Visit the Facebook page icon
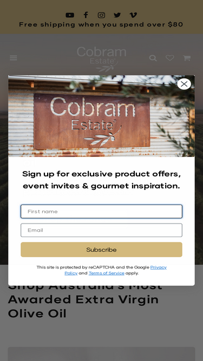The image size is (203, 361). coord(86,15)
